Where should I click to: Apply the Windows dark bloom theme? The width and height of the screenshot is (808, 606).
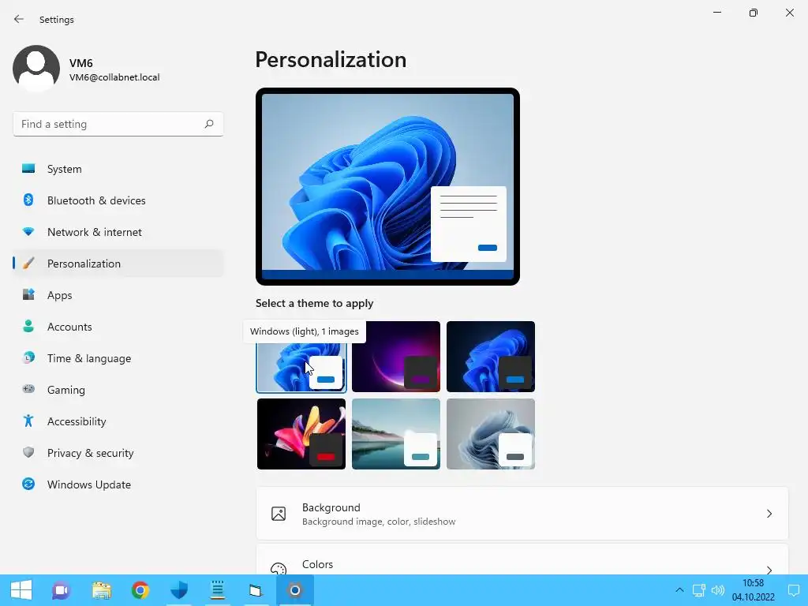click(491, 357)
